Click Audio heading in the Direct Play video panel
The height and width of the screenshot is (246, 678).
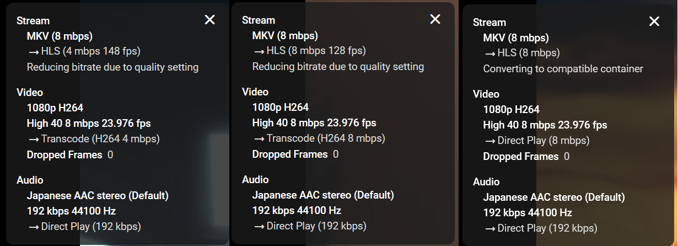[x=486, y=181]
